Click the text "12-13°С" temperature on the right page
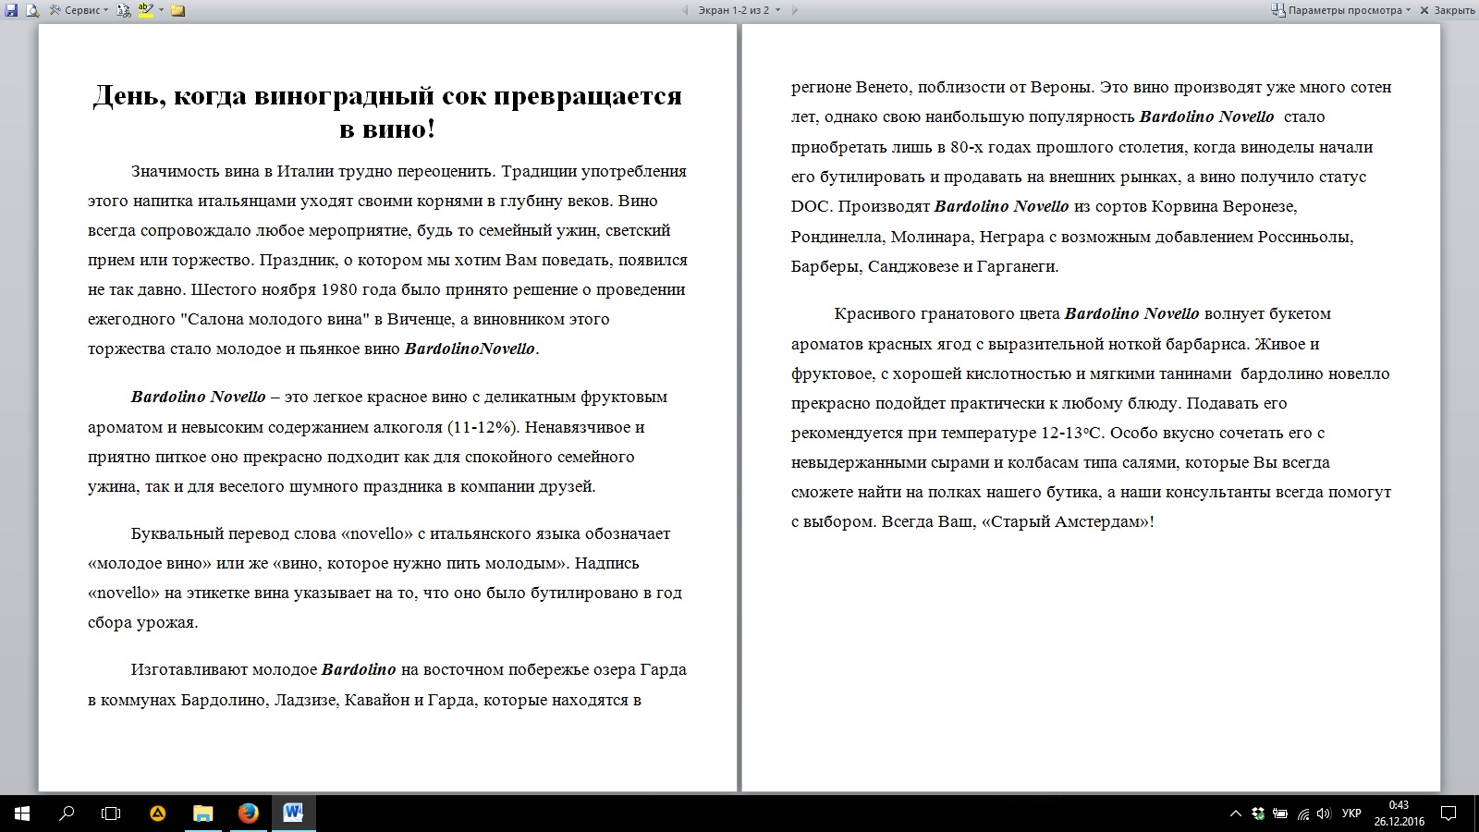Image resolution: width=1479 pixels, height=832 pixels. coord(1072,433)
